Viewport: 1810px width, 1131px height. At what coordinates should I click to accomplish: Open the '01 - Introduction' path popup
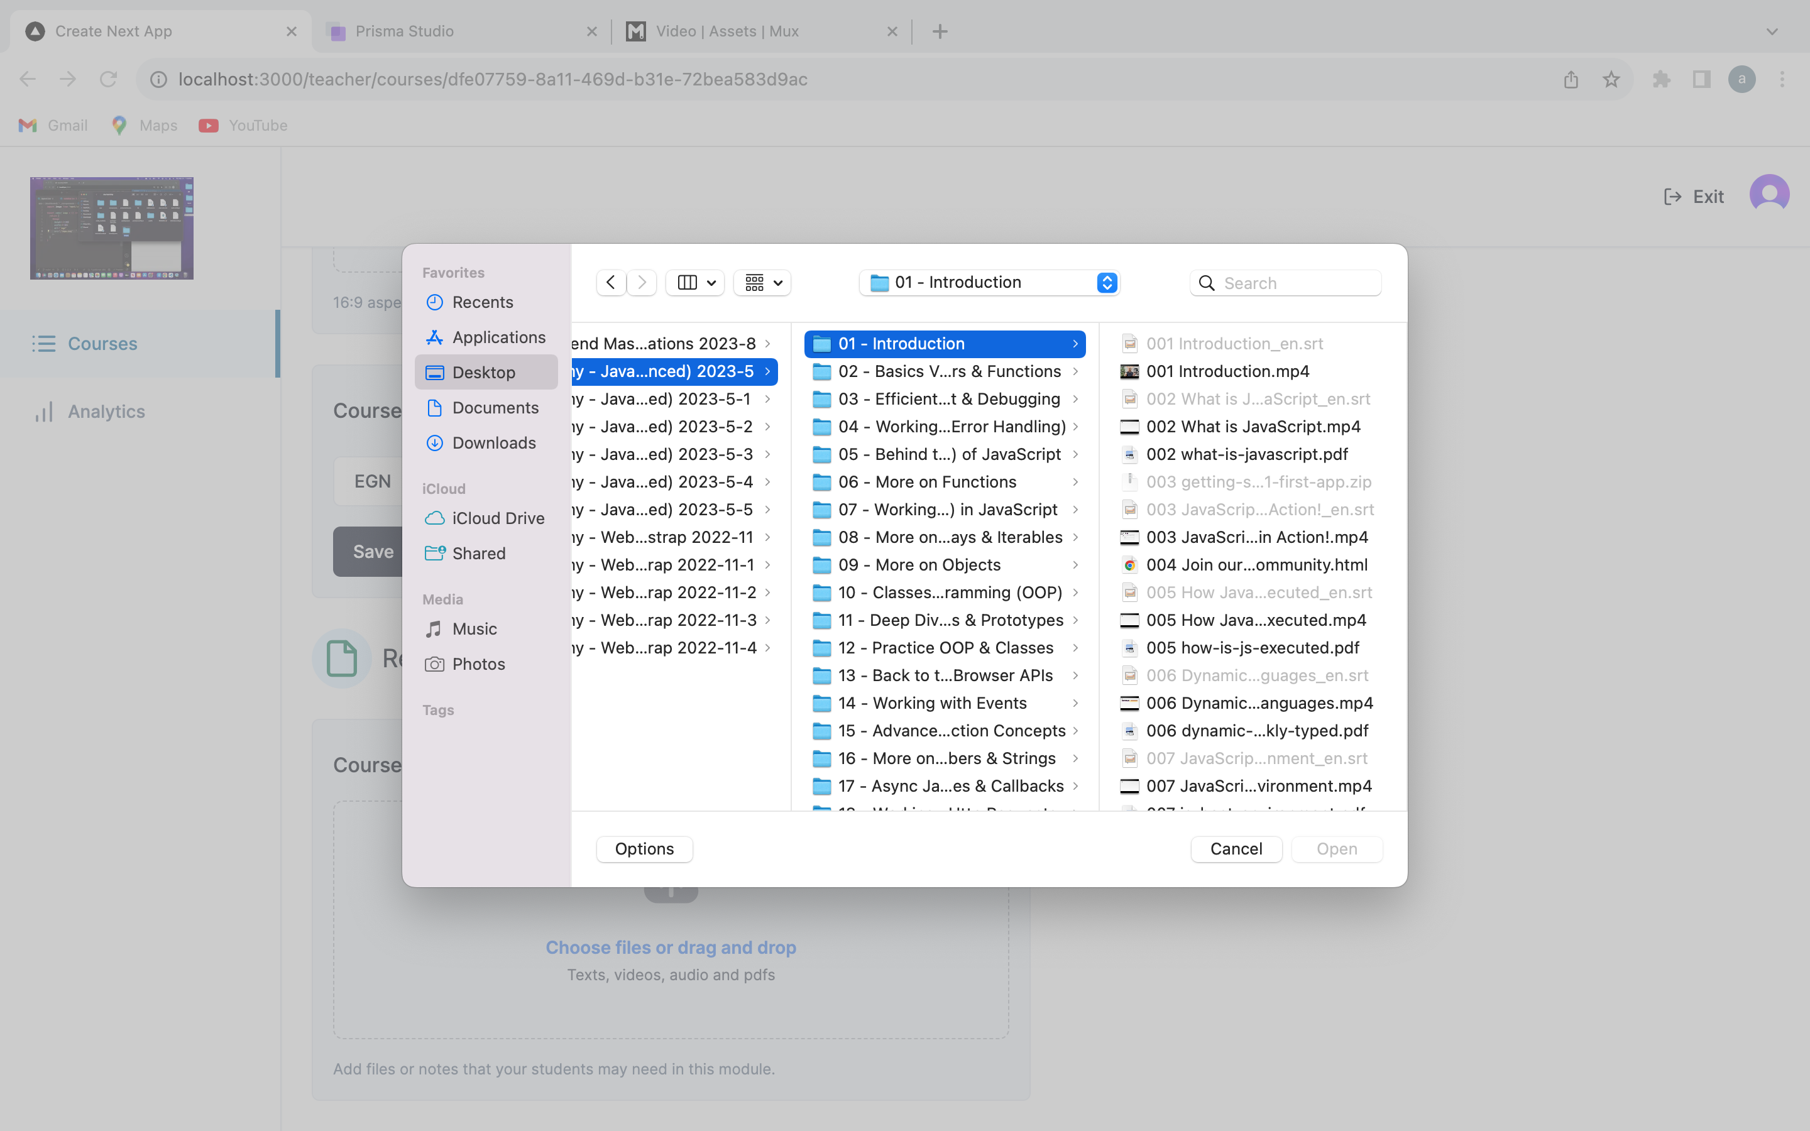tap(988, 283)
